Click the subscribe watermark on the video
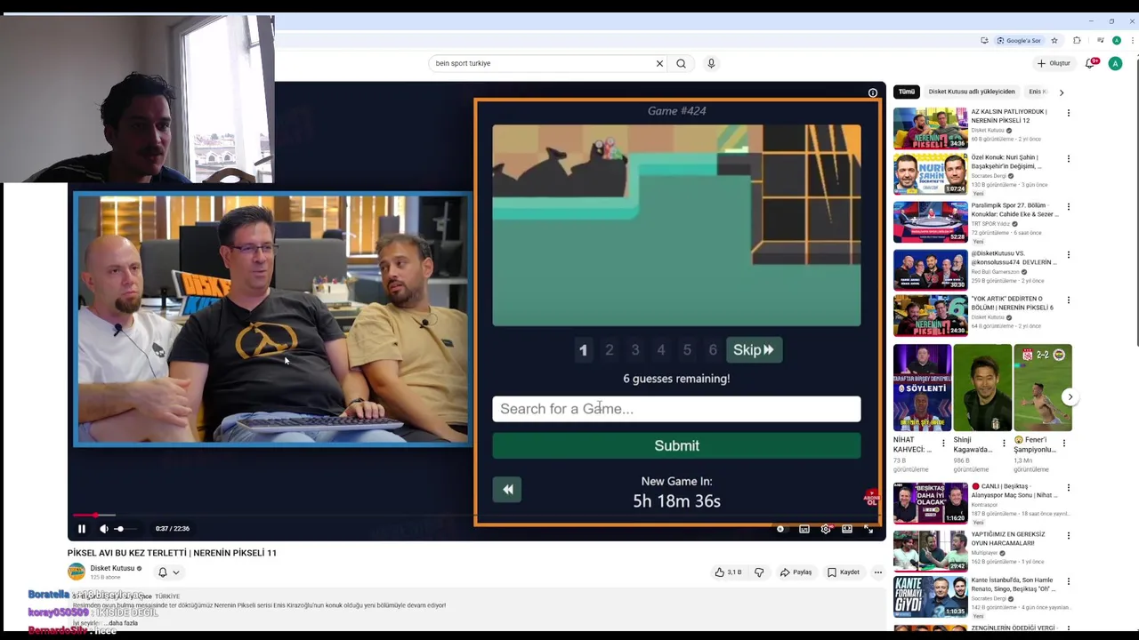1139x640 pixels. pos(871,498)
